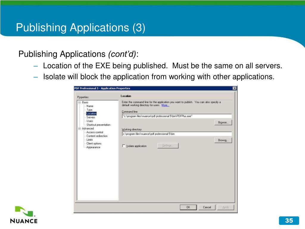This screenshot has height=229, width=305.
Task: Open Servers in Properties tree
Action: pyautogui.click(x=91, y=117)
